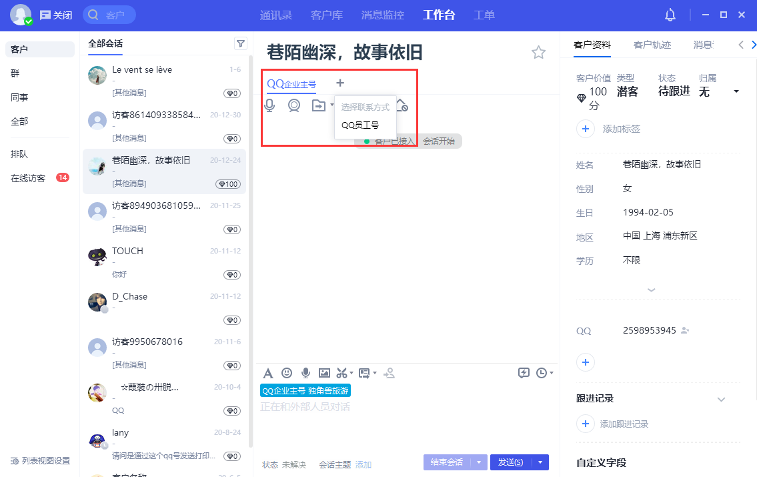Open the 工单 tab
Screen dimensions: 757x477
coord(484,15)
